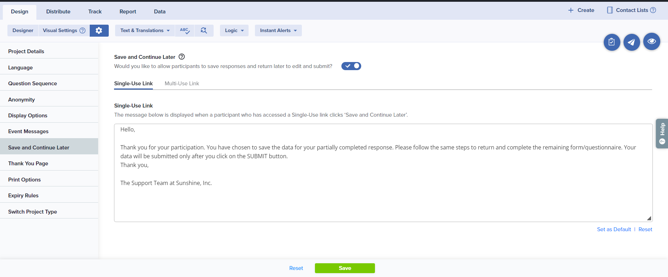Click the Set as Default link

pos(614,229)
